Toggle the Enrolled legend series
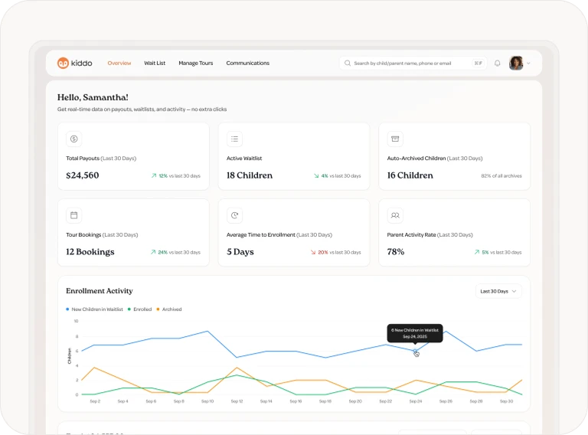The width and height of the screenshot is (588, 435). 139,309
